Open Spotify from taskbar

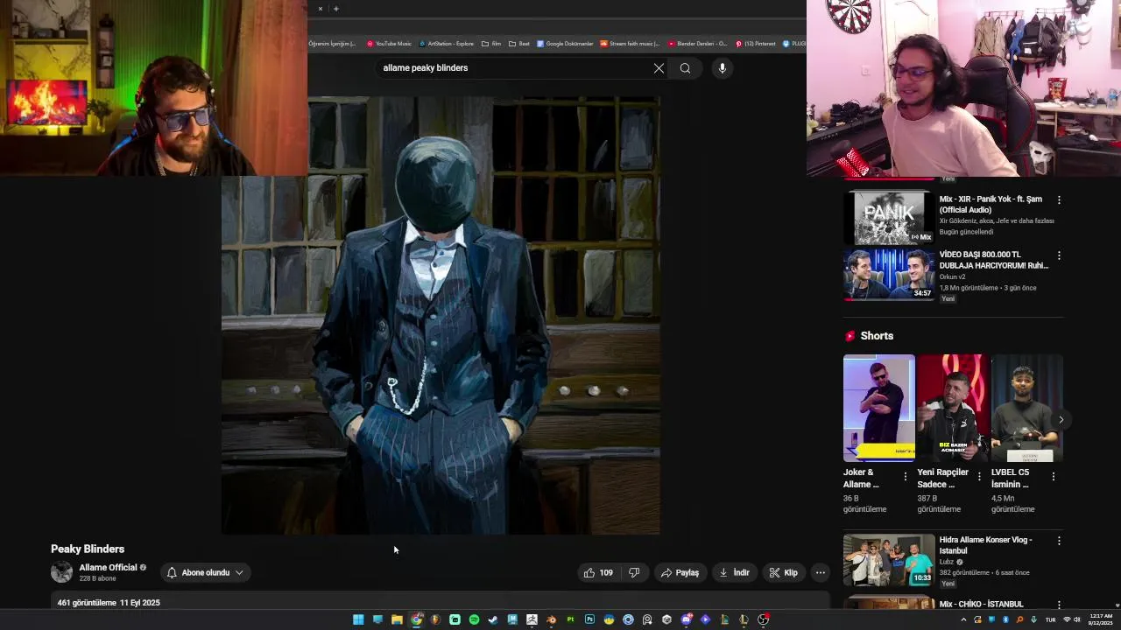point(474,619)
